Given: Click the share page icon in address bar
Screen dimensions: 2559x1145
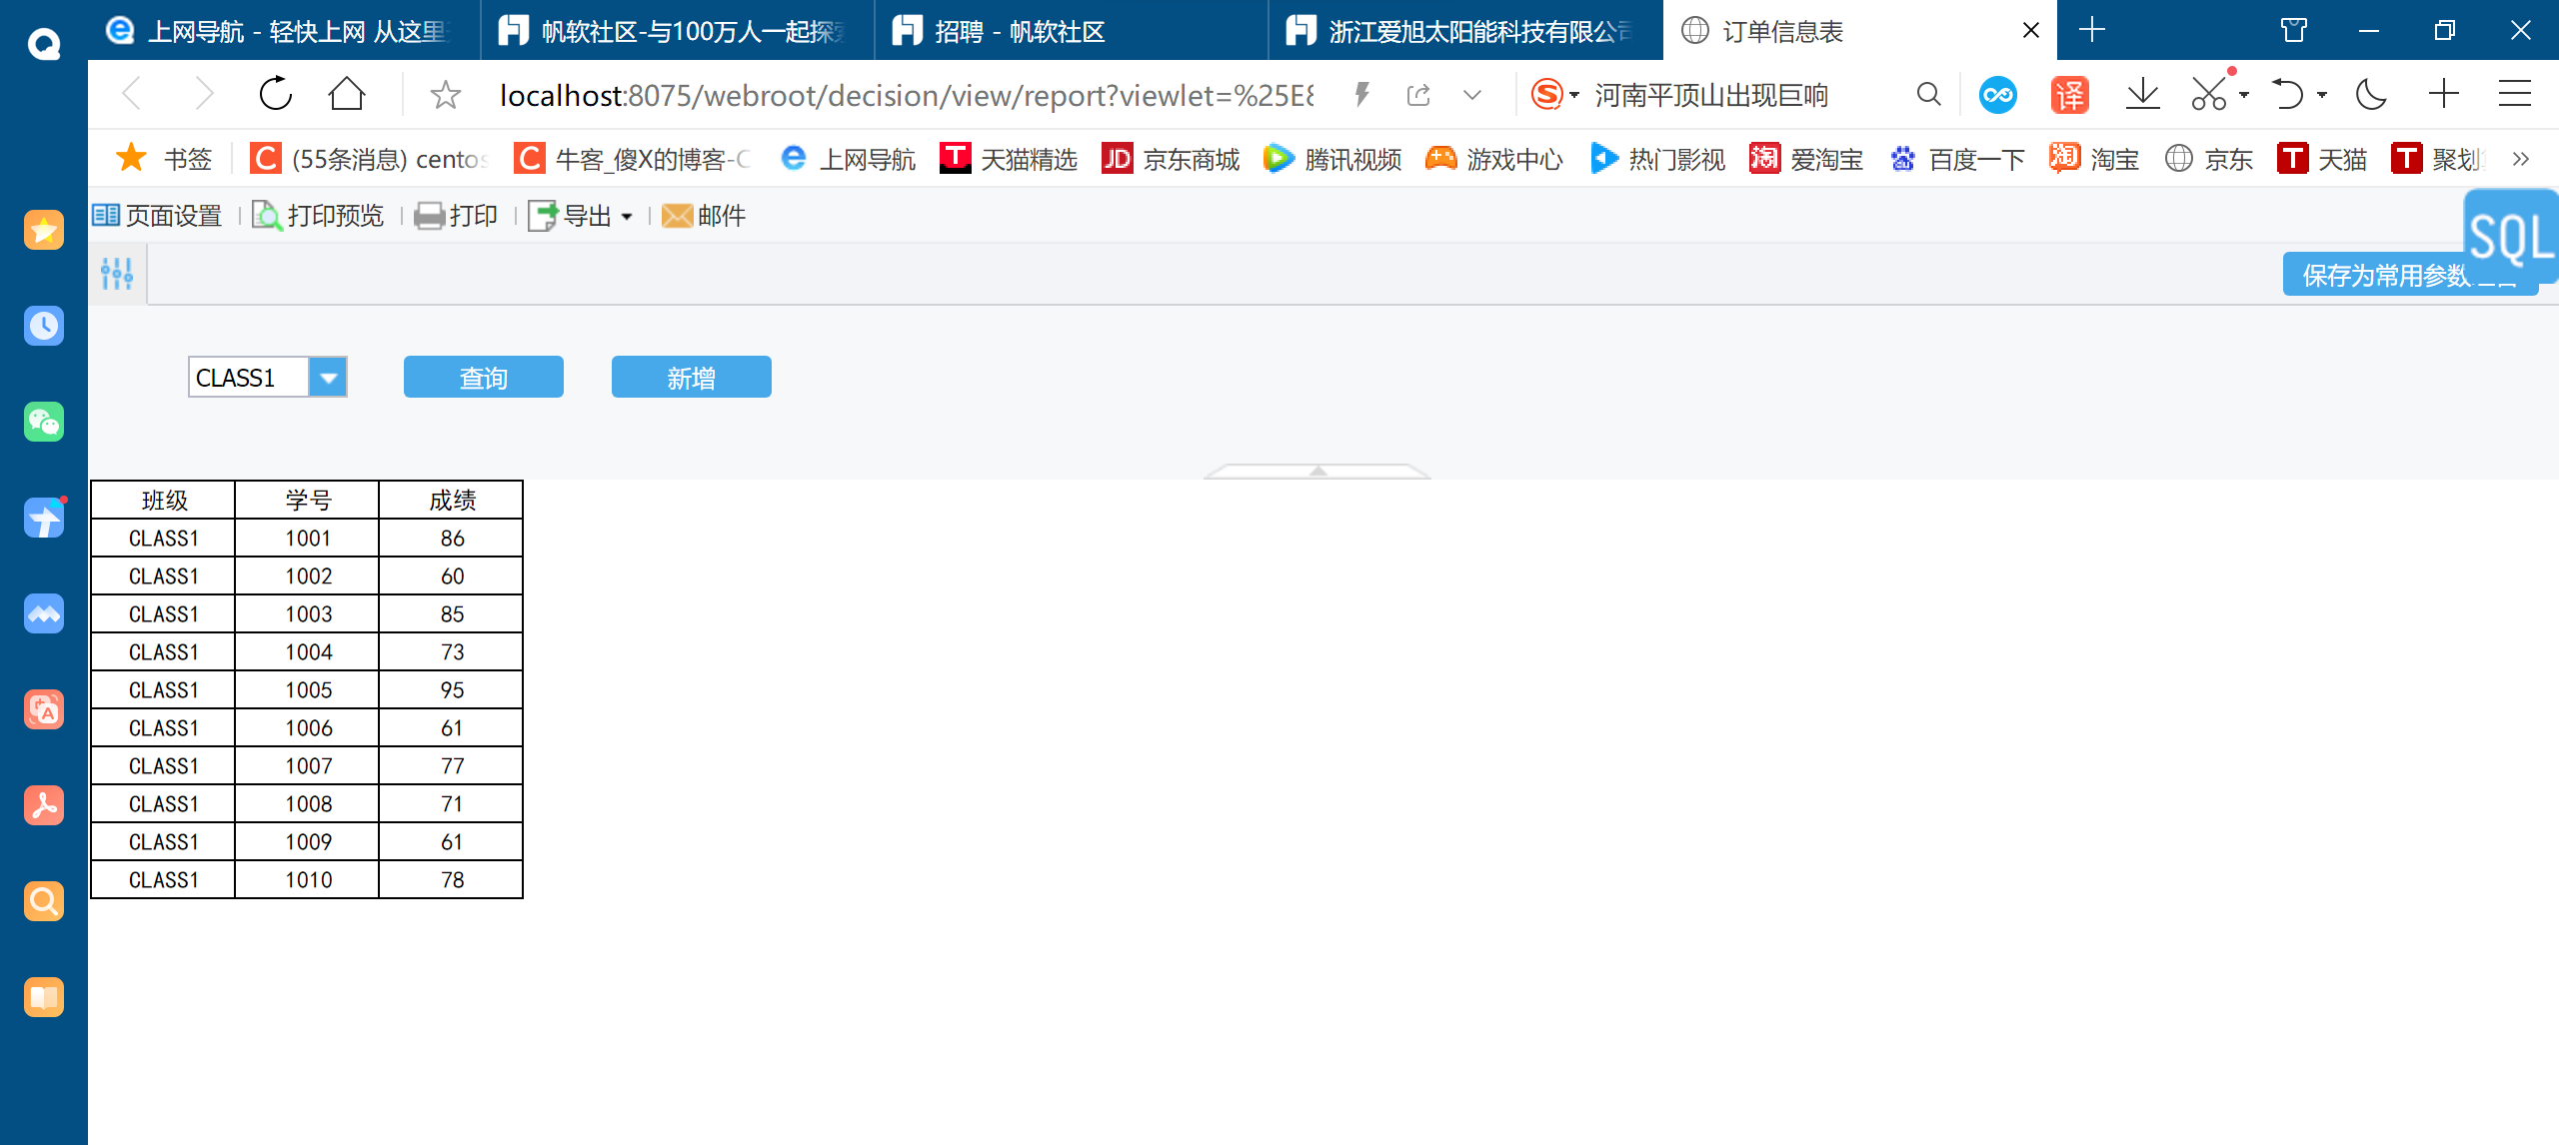Looking at the screenshot, I should pyautogui.click(x=1417, y=95).
